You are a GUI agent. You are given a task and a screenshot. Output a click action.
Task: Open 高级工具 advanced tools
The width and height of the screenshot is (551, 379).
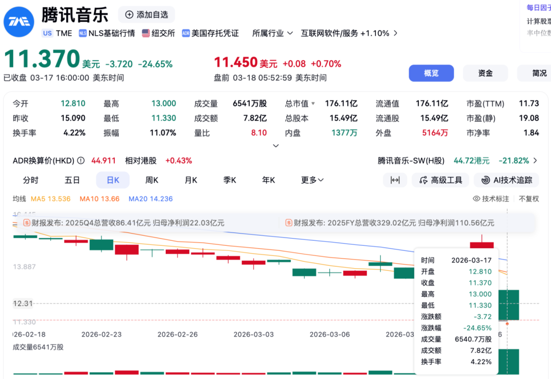440,180
